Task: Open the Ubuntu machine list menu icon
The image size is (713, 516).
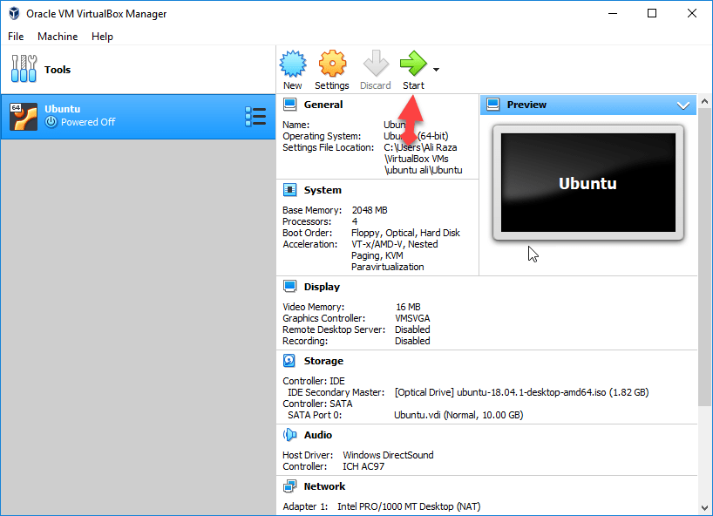Action: pos(255,117)
